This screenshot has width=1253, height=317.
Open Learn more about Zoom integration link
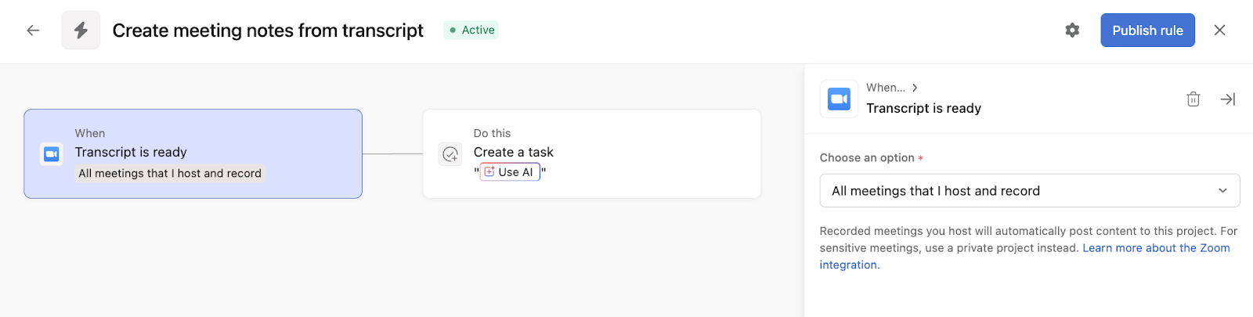pos(1155,248)
